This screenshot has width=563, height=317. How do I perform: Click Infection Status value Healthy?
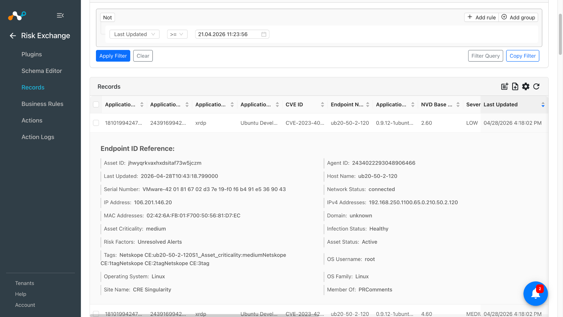[379, 229]
